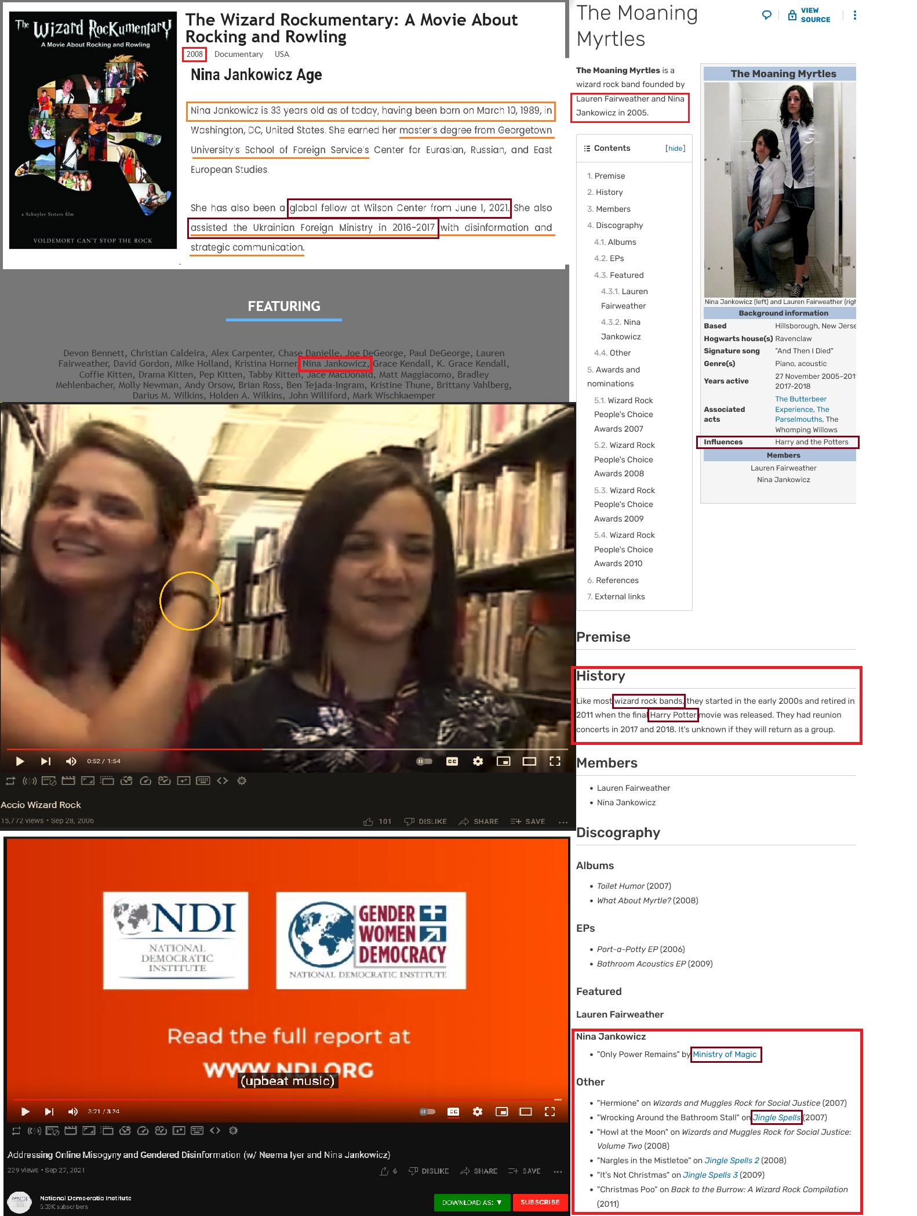This screenshot has width=917, height=1216.
Task: Open more options for Accio Wizard Rock video
Action: tap(563, 822)
